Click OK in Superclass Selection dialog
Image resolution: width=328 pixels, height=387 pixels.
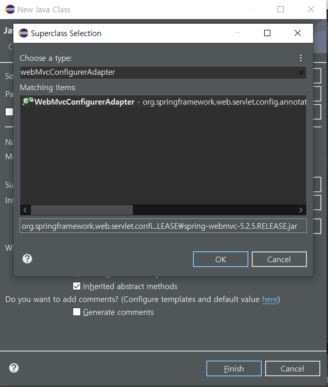click(220, 259)
